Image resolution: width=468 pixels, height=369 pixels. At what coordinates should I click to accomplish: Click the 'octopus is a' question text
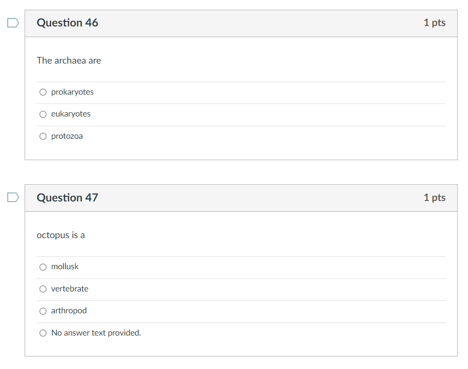(x=61, y=235)
